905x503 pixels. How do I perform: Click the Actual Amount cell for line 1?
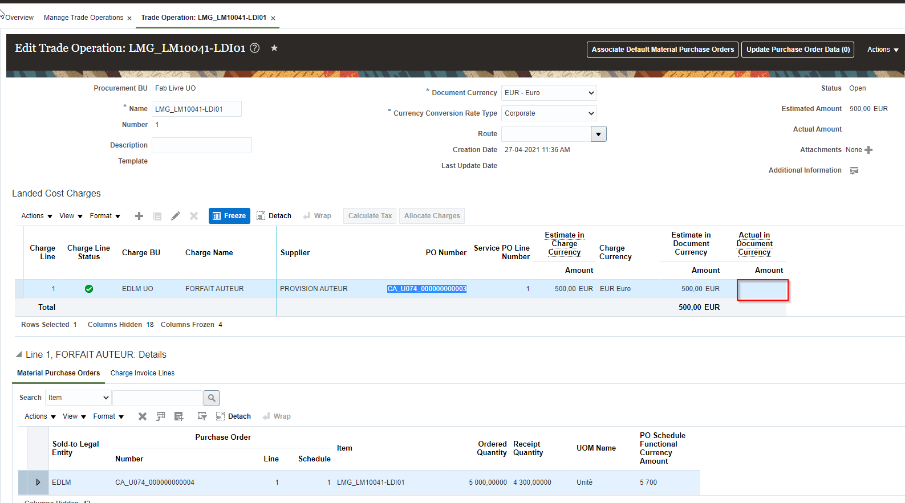coord(762,290)
